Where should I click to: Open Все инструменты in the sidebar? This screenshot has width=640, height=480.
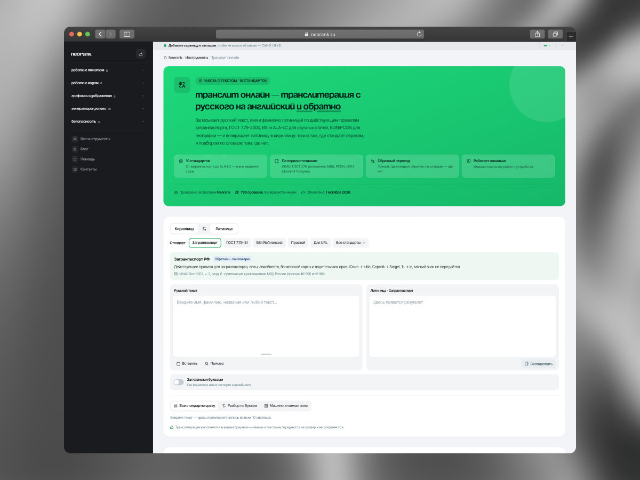92,139
